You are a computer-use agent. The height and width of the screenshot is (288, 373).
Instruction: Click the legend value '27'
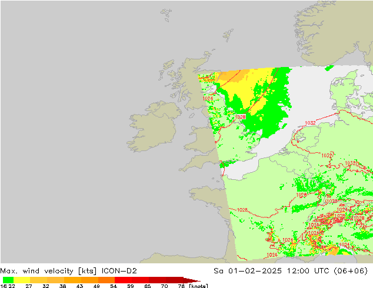pos(29,286)
